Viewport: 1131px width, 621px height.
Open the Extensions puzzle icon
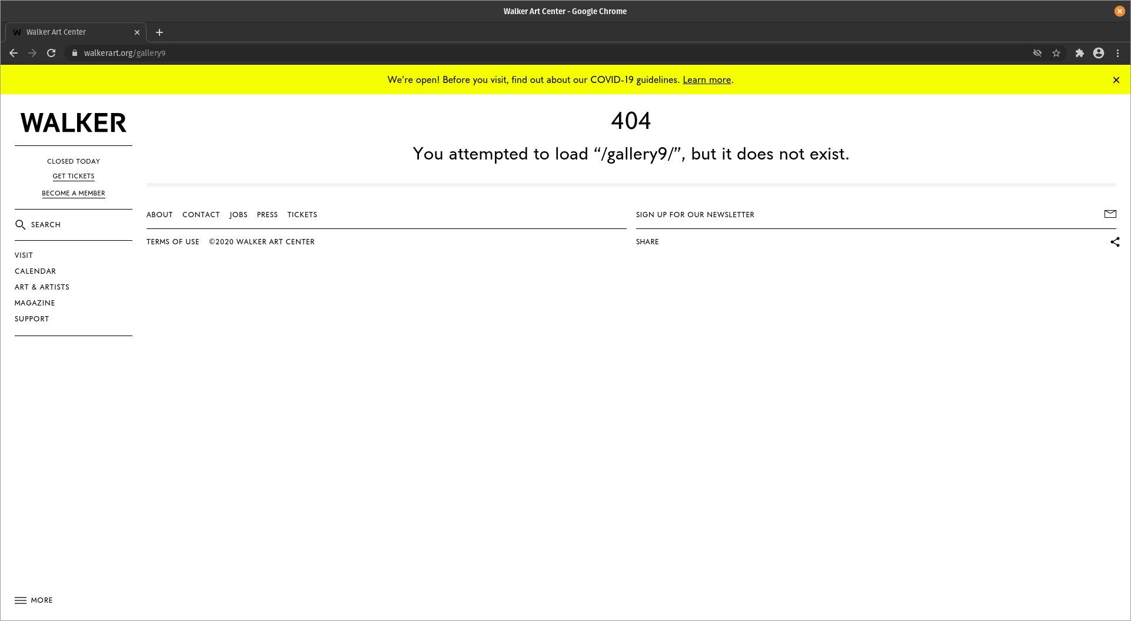1079,53
